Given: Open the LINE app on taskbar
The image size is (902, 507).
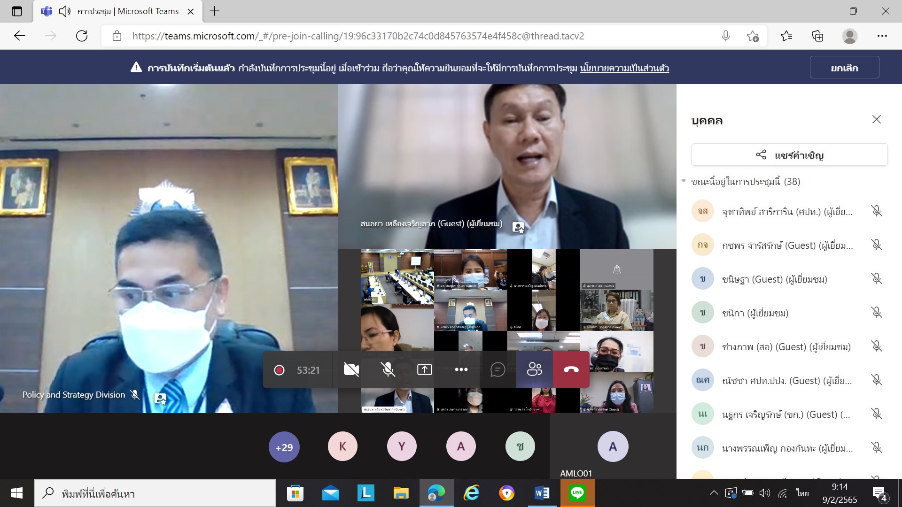Looking at the screenshot, I should [577, 493].
